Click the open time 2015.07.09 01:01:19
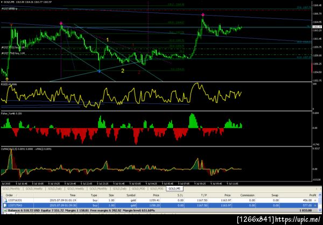 pyautogui.click(x=62, y=200)
